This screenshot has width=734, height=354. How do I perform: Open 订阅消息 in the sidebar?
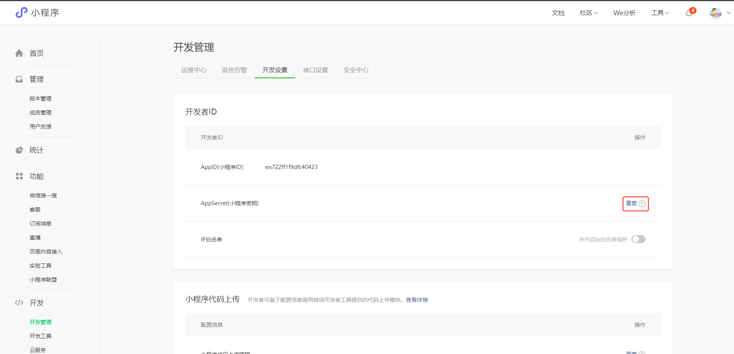point(41,224)
